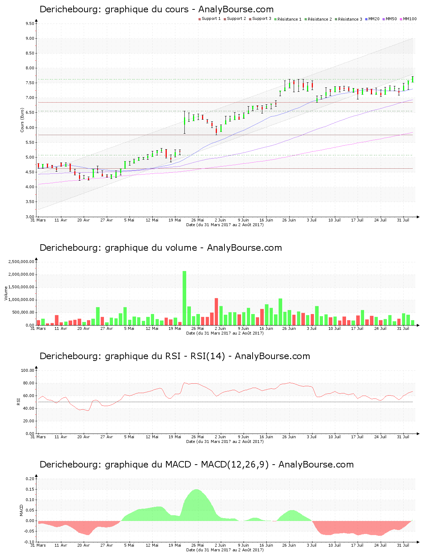Image resolution: width=433 pixels, height=560 pixels.
Task: Select the 'Support 2' legend entry
Action: coord(235,19)
